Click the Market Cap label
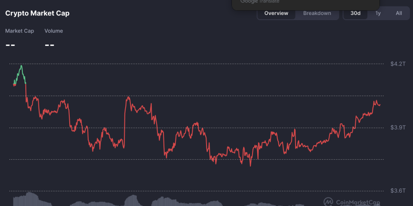Viewport: 413px width, 206px height. [x=19, y=31]
